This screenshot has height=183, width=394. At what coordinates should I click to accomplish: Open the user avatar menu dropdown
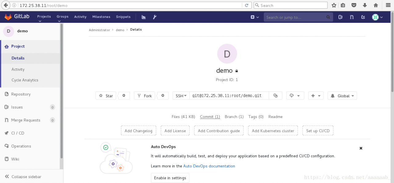(x=377, y=17)
